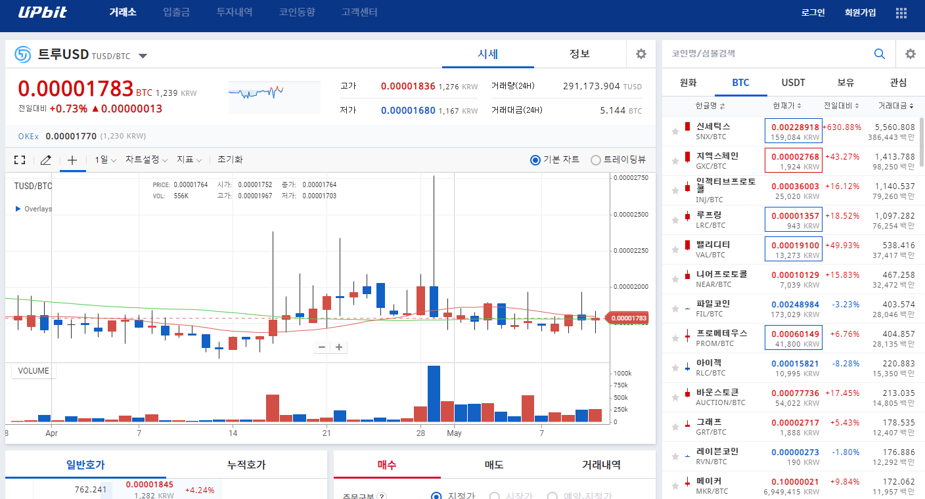The height and width of the screenshot is (499, 925).
Task: Open the 지표 indicators dropdown
Action: pos(189,160)
